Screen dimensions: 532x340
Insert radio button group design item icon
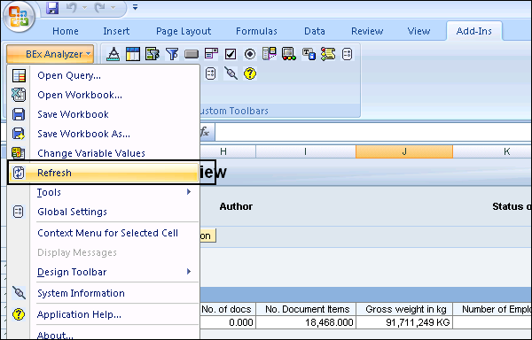[x=250, y=54]
